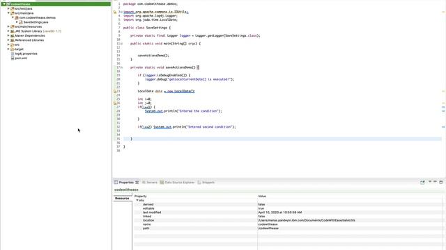The width and height of the screenshot is (446, 250).
Task: Open the Data Source Explorer tab
Action: [177, 183]
